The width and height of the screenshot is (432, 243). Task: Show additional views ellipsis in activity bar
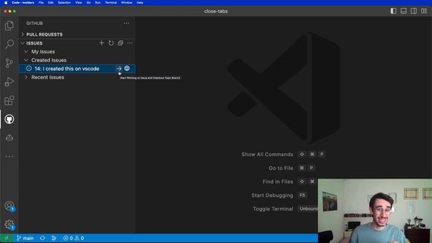pos(9,157)
